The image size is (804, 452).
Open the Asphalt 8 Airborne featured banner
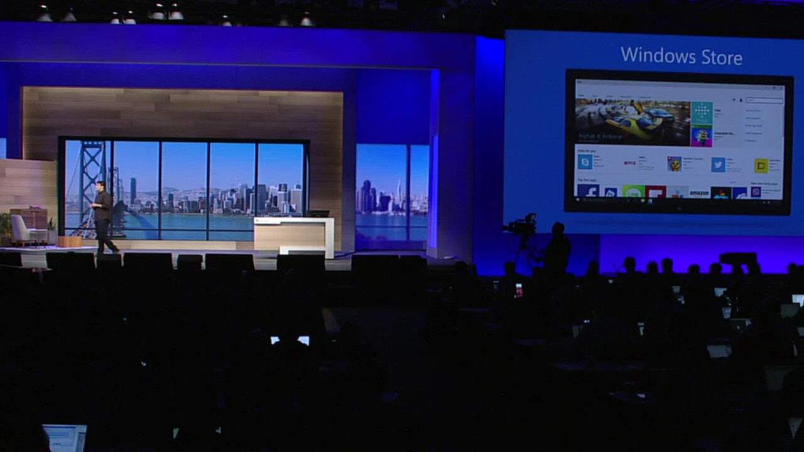pos(633,122)
